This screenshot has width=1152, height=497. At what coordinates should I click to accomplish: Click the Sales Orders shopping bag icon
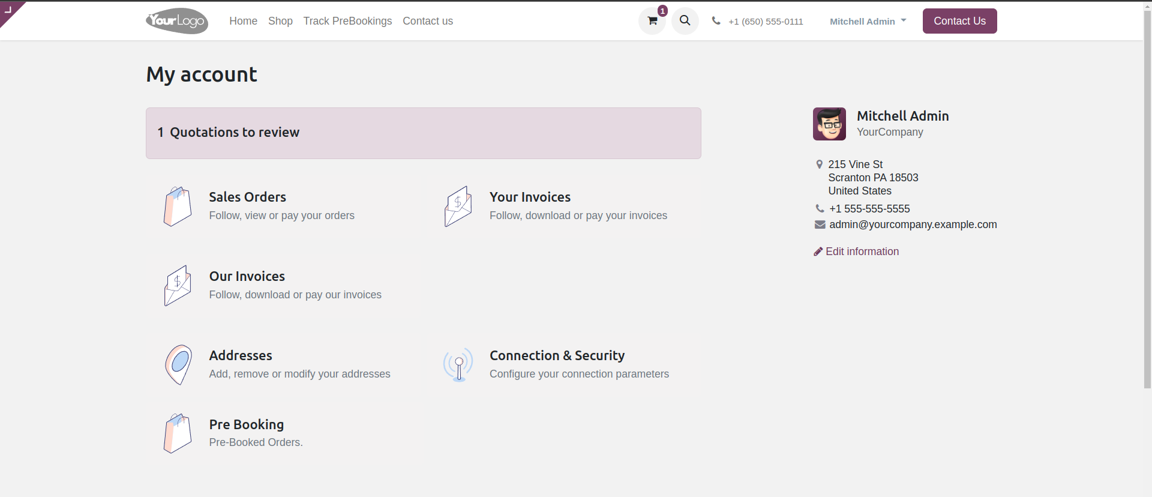coord(178,206)
